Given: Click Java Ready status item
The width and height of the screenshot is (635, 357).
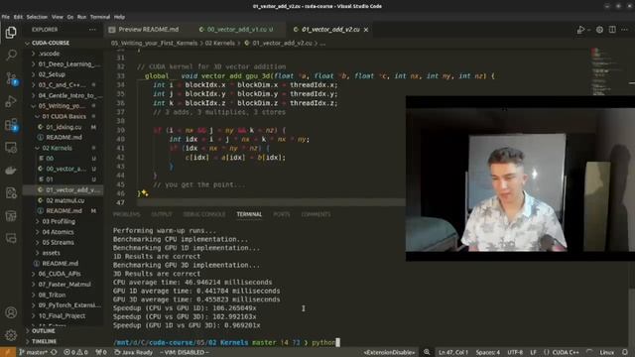Looking at the screenshot, I should 133,353.
